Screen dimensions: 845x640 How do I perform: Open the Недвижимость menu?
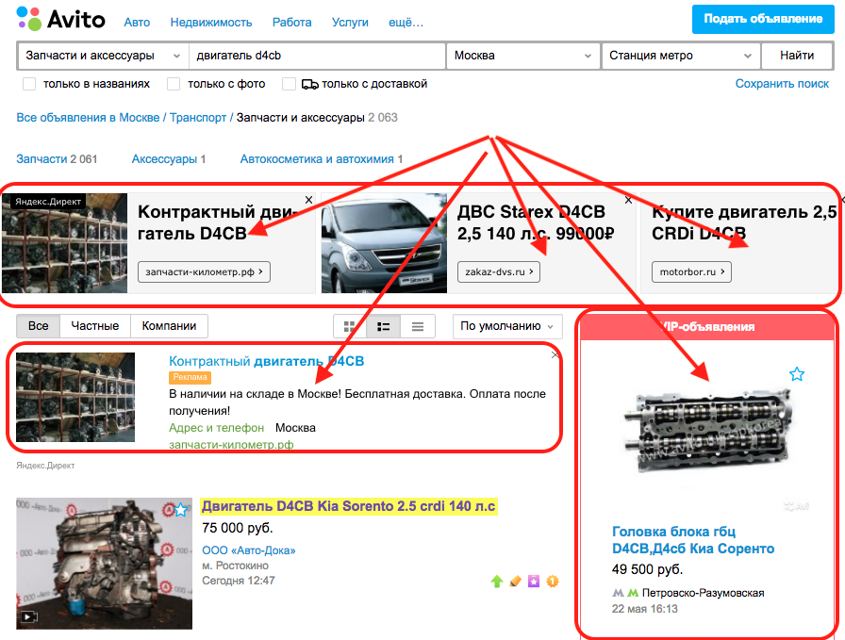[211, 23]
